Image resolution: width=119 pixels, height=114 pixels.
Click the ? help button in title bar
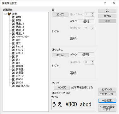[105, 3]
